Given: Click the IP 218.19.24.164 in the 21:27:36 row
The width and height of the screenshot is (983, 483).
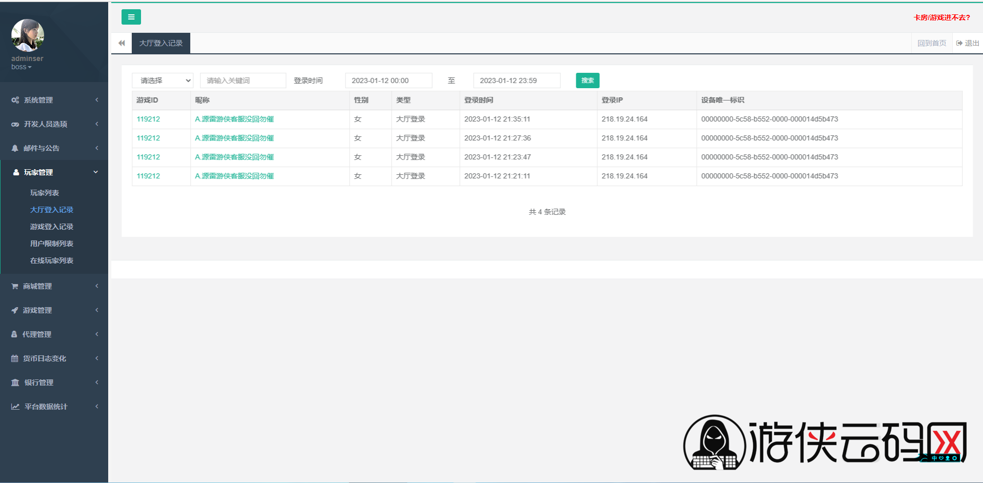Looking at the screenshot, I should pos(625,138).
